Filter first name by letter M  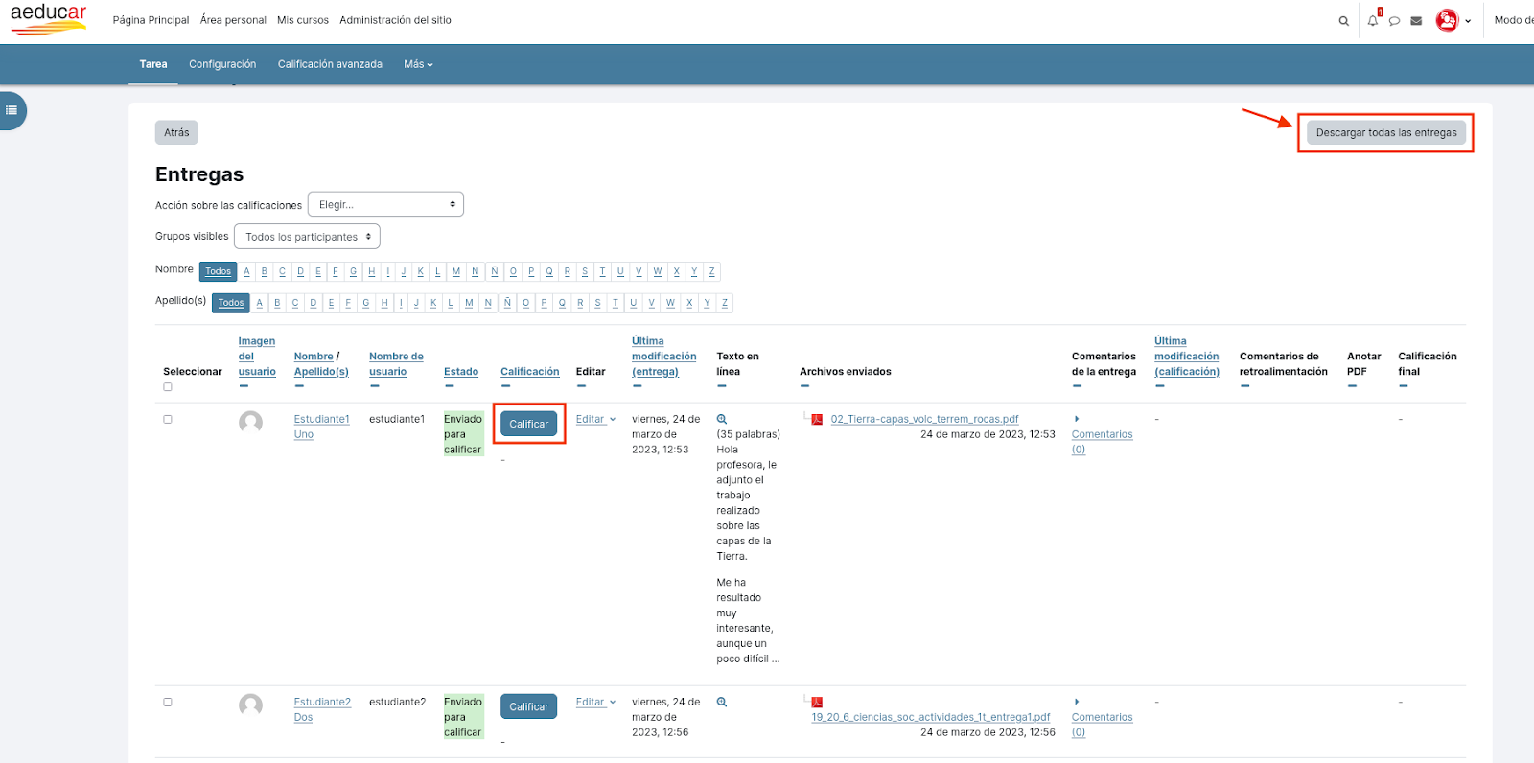(x=456, y=271)
